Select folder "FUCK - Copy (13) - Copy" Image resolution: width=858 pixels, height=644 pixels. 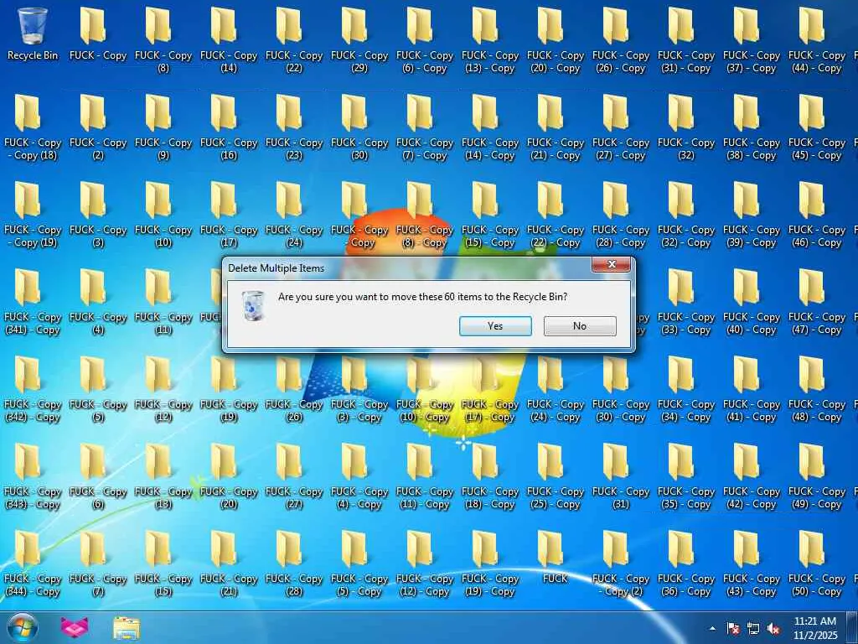click(489, 40)
